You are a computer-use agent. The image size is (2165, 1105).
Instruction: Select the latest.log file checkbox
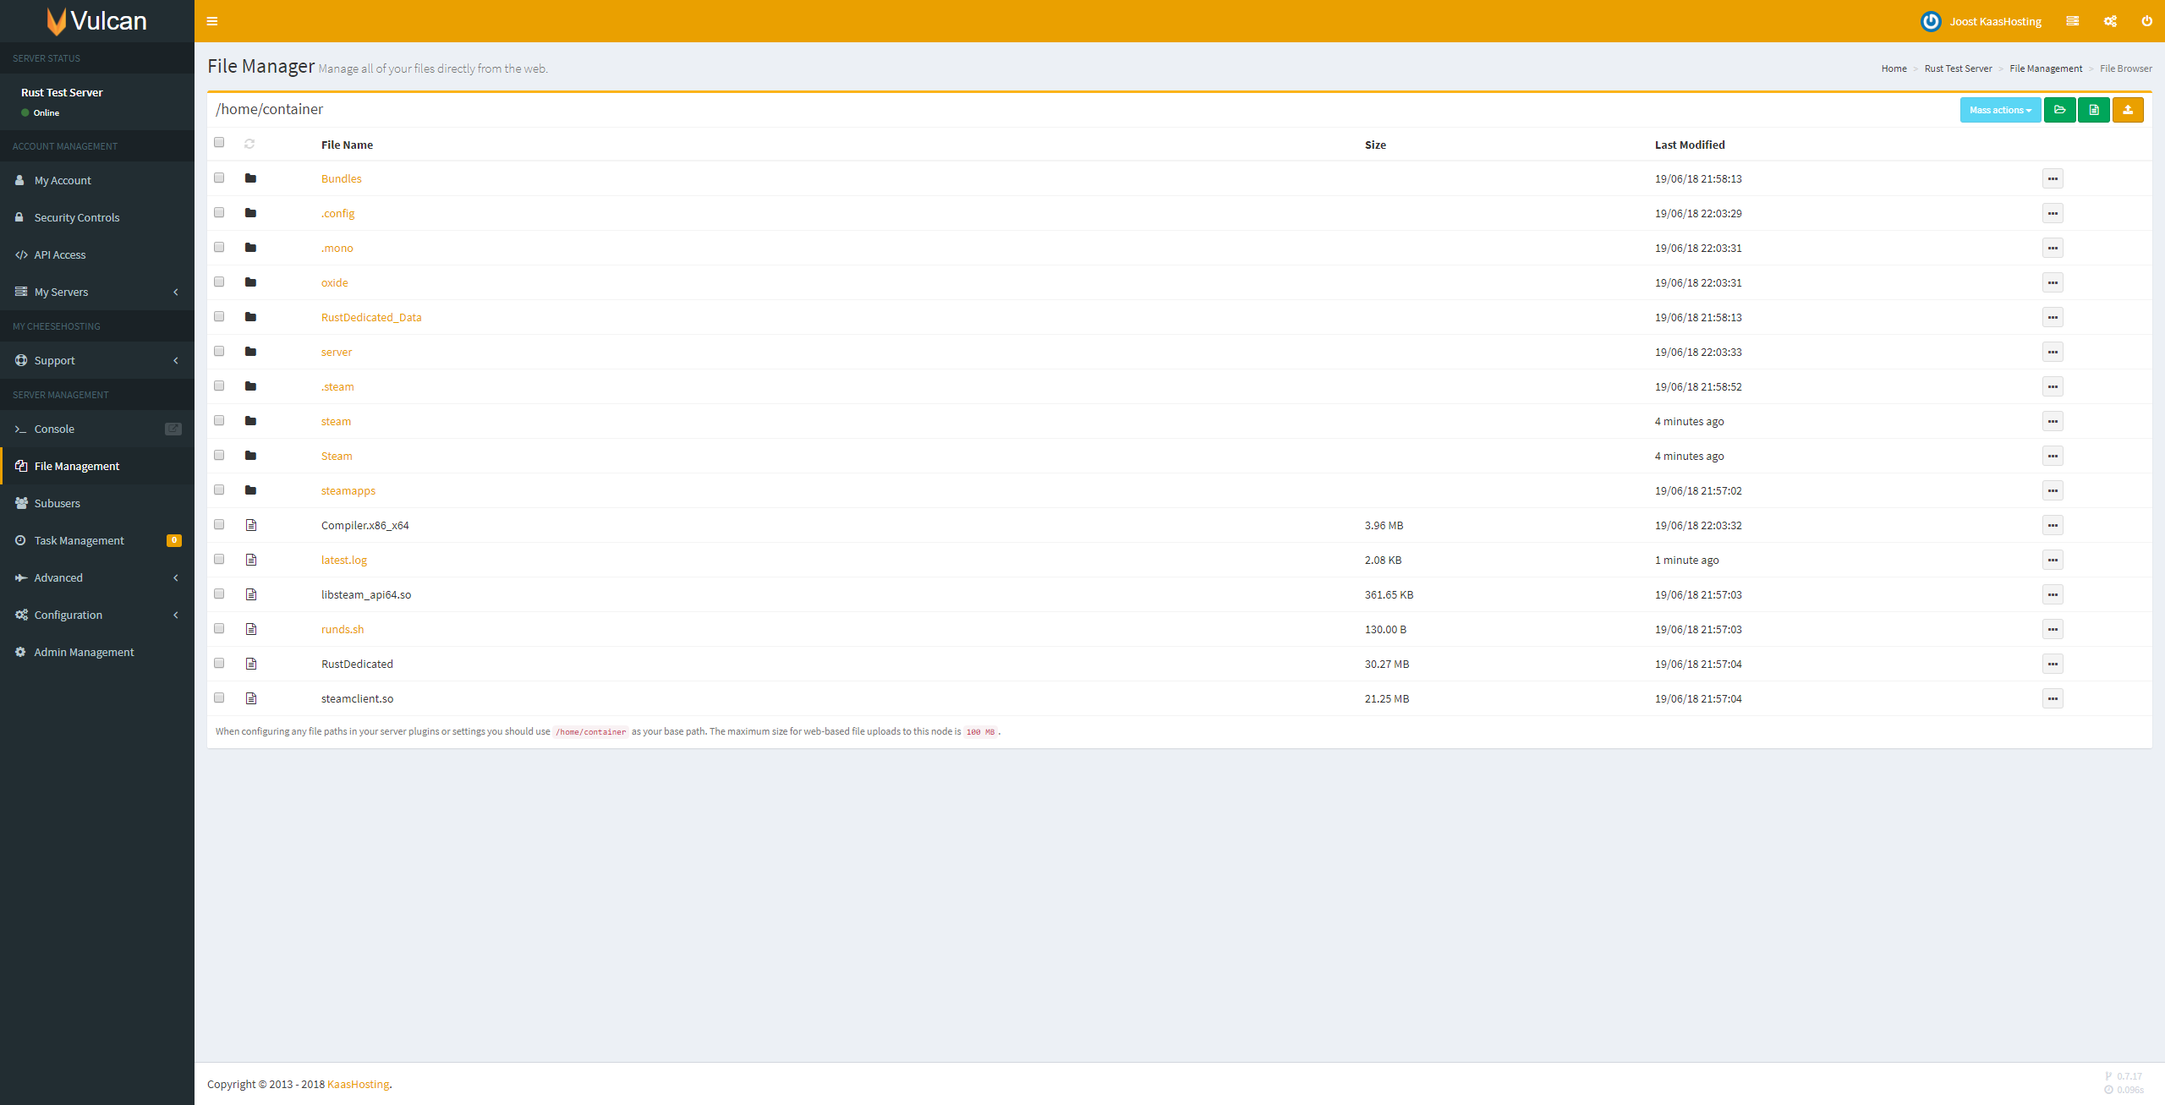click(219, 559)
